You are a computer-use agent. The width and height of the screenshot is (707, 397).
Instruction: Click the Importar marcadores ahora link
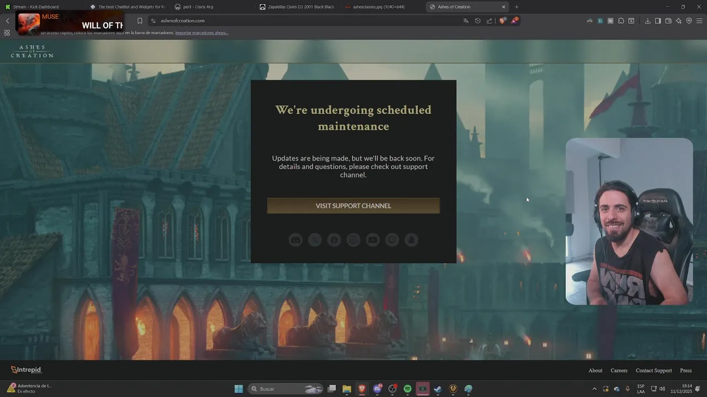201,33
